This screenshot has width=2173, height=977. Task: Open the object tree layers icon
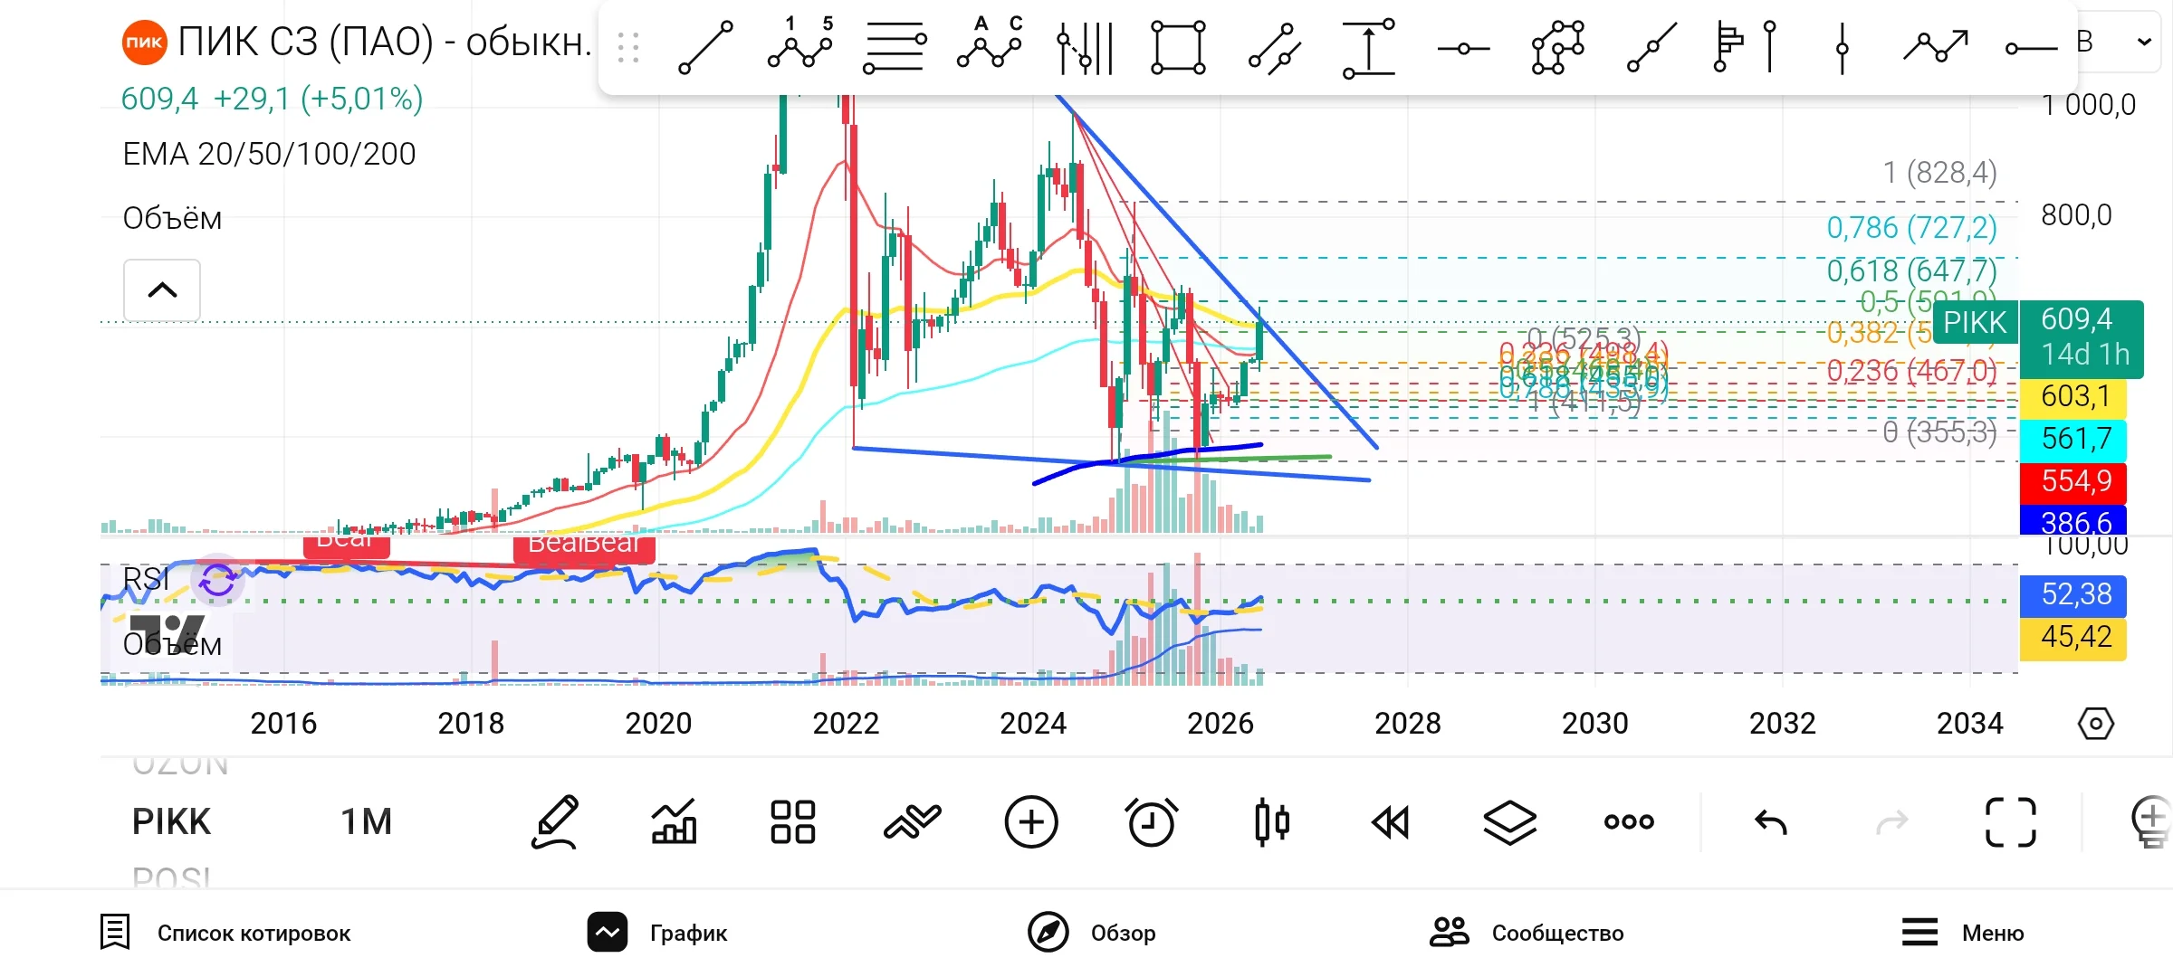(1510, 822)
